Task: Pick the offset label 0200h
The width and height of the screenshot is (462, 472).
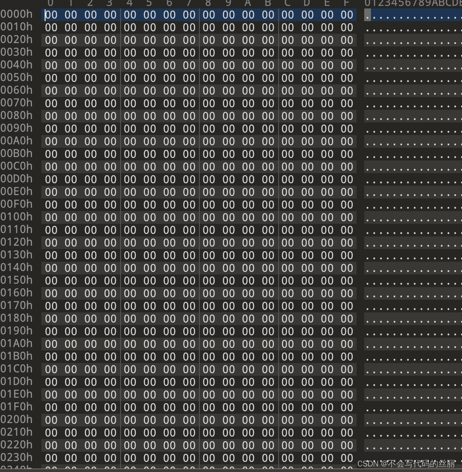Action: [x=16, y=419]
